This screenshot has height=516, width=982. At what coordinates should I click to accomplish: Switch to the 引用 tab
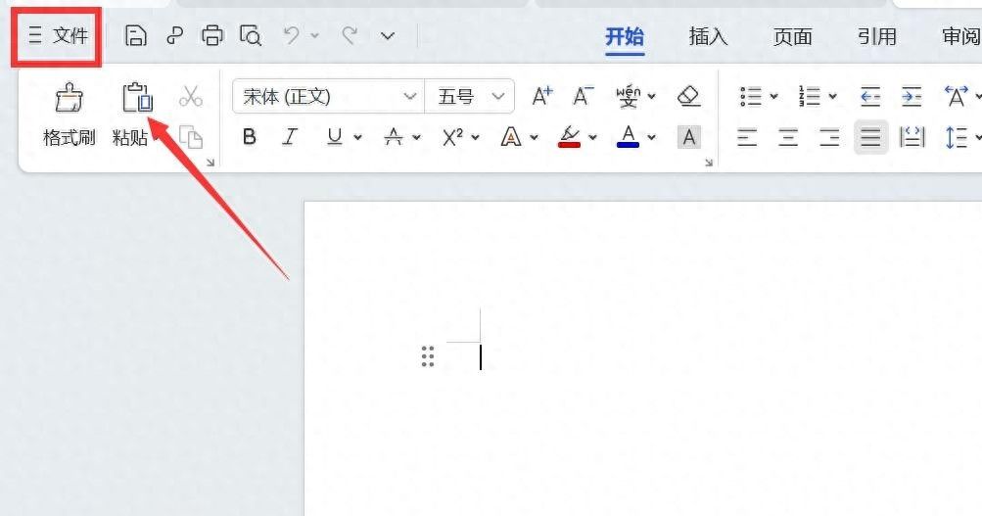pyautogui.click(x=877, y=36)
